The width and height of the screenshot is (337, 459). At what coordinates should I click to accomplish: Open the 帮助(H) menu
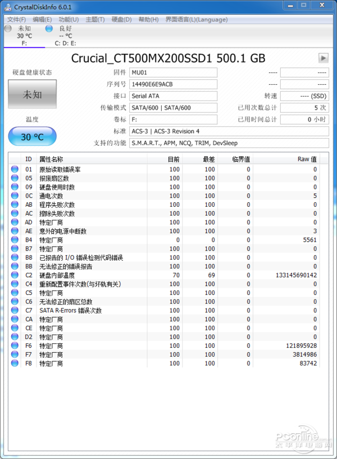click(148, 20)
